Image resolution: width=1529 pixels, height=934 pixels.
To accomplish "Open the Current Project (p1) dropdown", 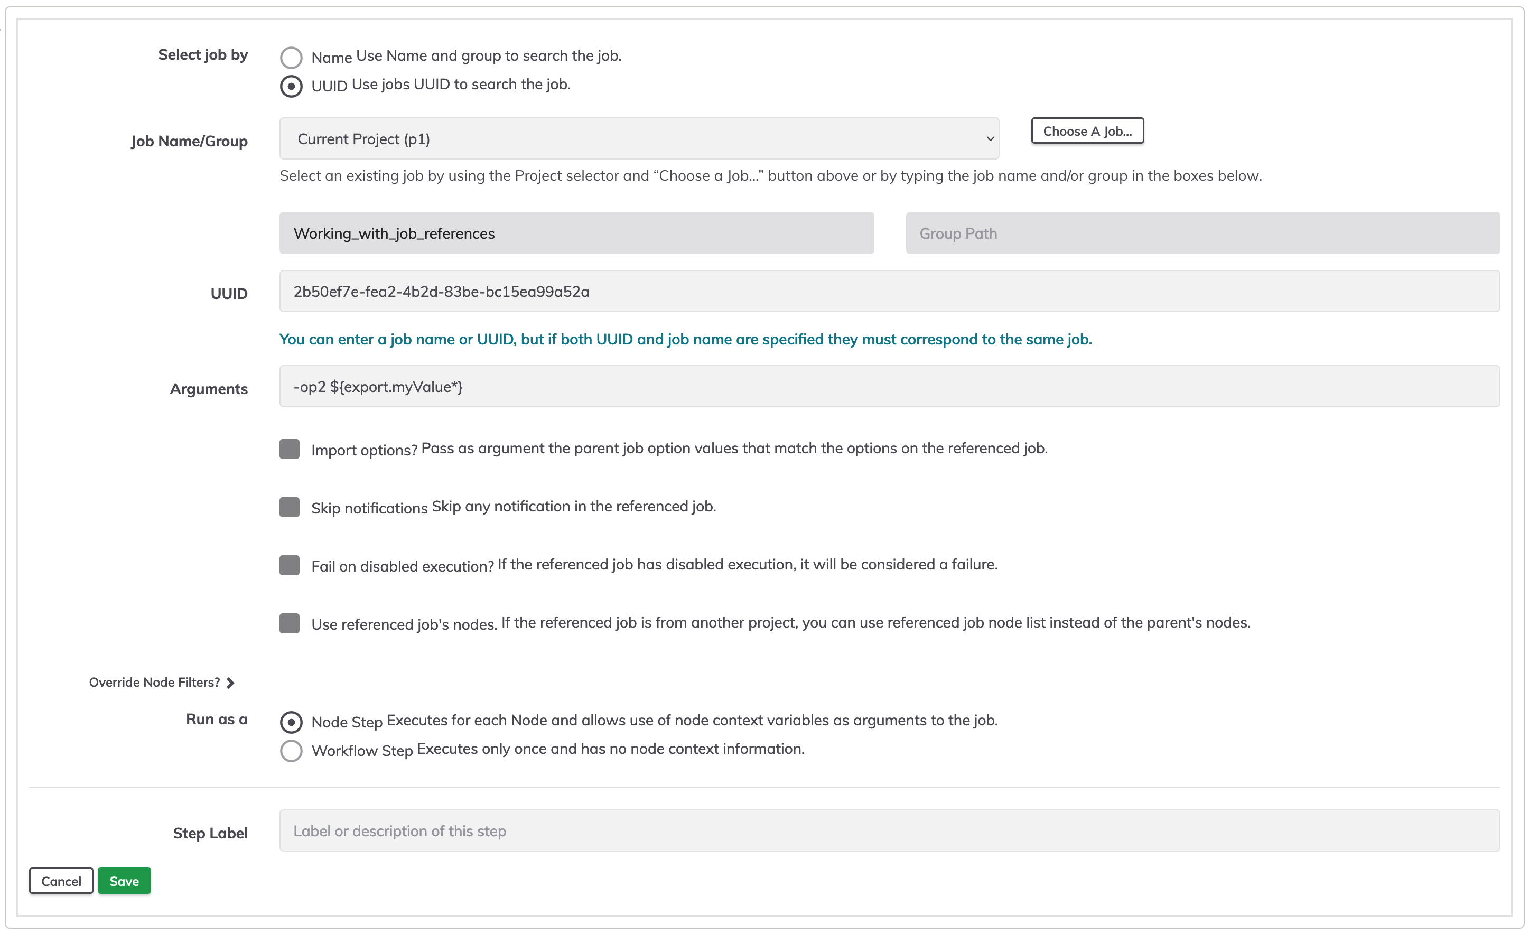I will coord(639,138).
